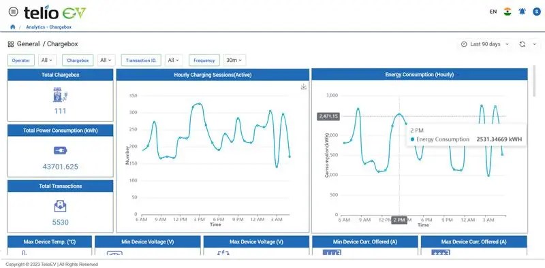Screen dimensions: 545x268
Task: Open the Frequency 30m dropdown
Action: point(234,60)
